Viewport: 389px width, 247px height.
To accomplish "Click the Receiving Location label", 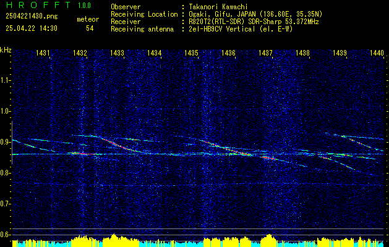I will coord(144,14).
